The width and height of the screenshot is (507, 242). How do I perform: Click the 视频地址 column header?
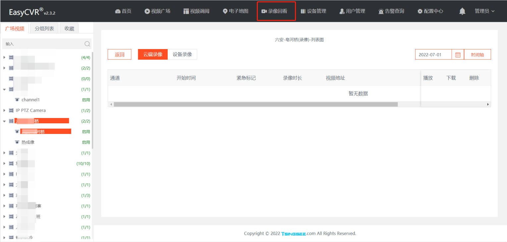tap(336, 78)
